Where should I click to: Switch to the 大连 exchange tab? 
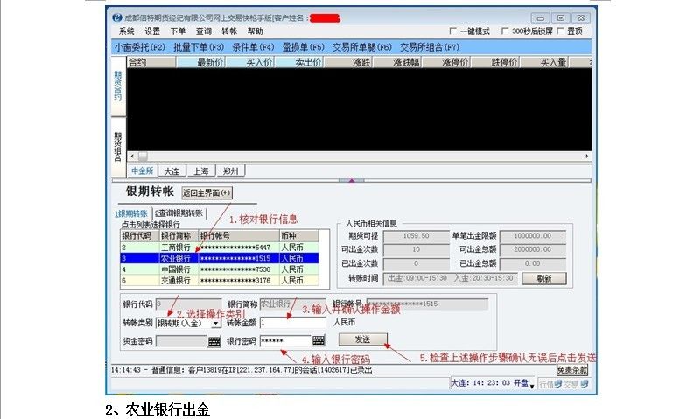[172, 171]
